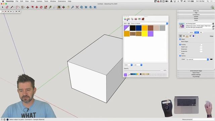Select the Arc tool
This screenshot has height=121, width=215.
coord(17,7)
